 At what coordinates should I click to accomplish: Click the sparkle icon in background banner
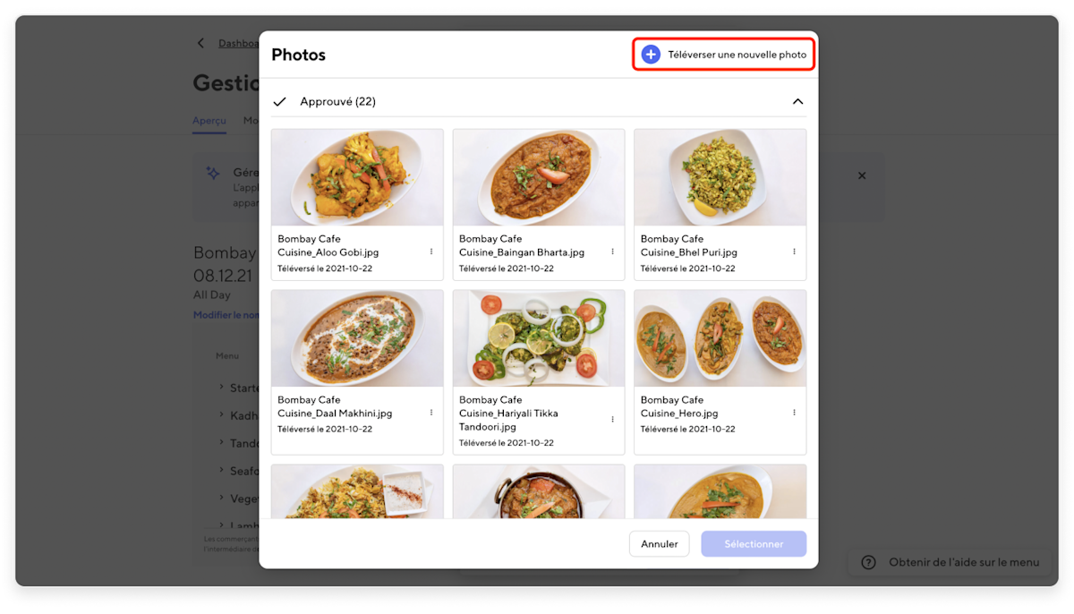point(213,173)
